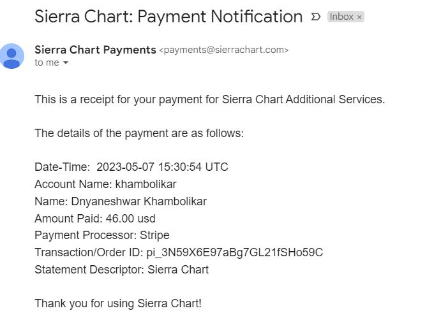Click the sender's profile avatar
441x320 pixels.
[11, 56]
